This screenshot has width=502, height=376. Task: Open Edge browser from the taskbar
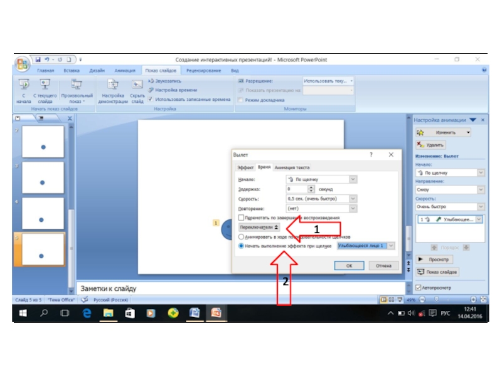click(x=87, y=313)
